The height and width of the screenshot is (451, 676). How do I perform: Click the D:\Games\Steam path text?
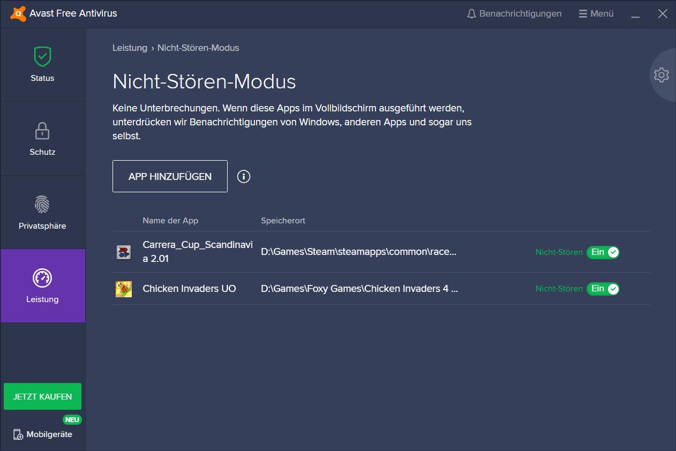pyautogui.click(x=358, y=252)
